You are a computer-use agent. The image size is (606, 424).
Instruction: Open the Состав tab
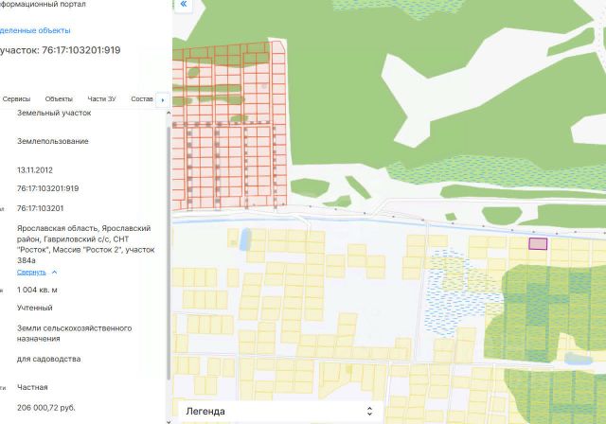pos(142,99)
